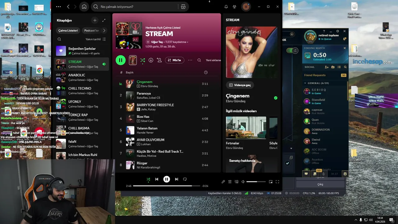The height and width of the screenshot is (224, 398).
Task: Report bug icon in League client
Action: coord(345,174)
